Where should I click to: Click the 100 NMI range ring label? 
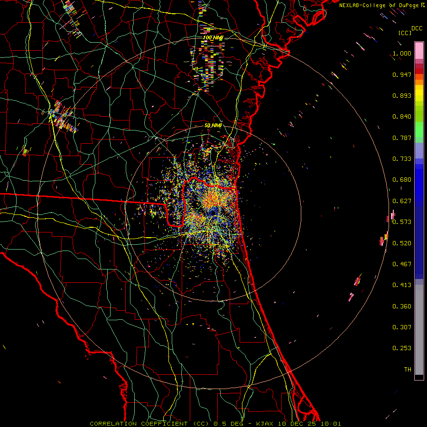(213, 37)
